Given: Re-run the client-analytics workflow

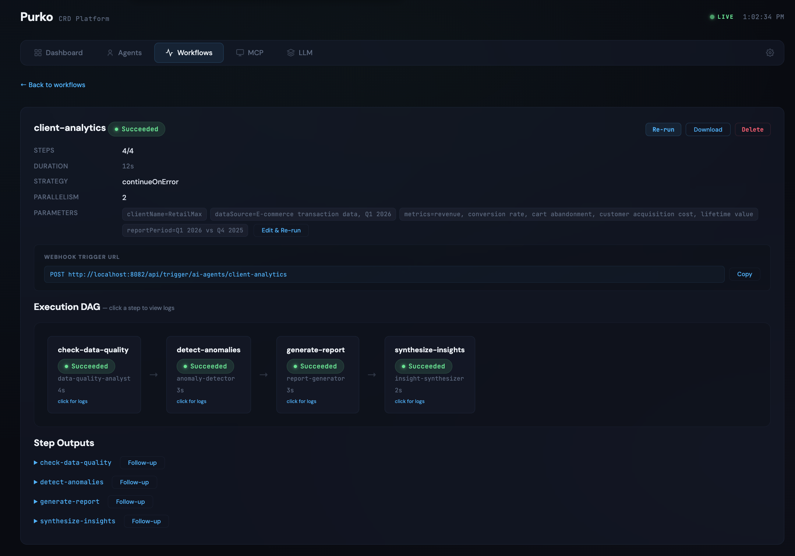Looking at the screenshot, I should tap(663, 129).
